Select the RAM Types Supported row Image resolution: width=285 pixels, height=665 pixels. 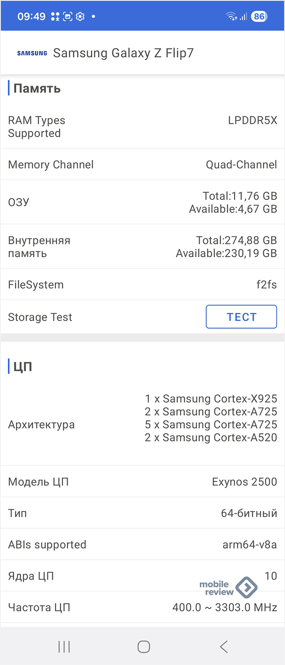coord(142,127)
